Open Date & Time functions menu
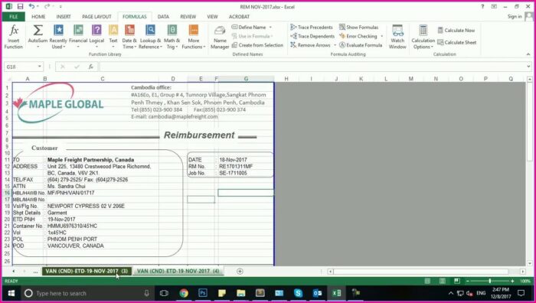 pos(129,37)
